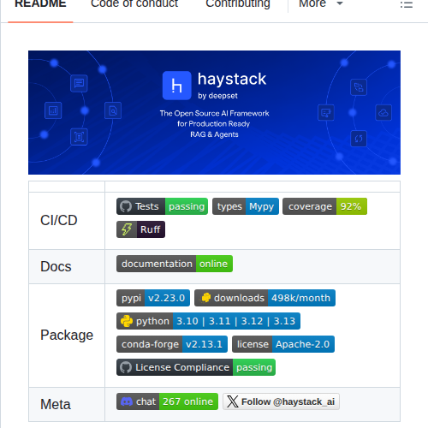Expand the More dropdown menu

pyautogui.click(x=320, y=4)
